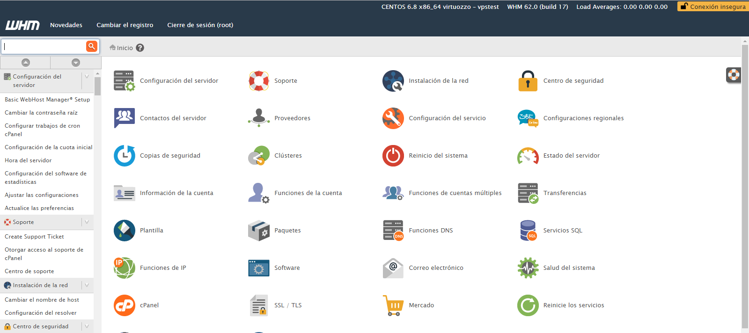The width and height of the screenshot is (749, 333).
Task: Open the Soporte lifebuoy icon
Action: point(259,81)
